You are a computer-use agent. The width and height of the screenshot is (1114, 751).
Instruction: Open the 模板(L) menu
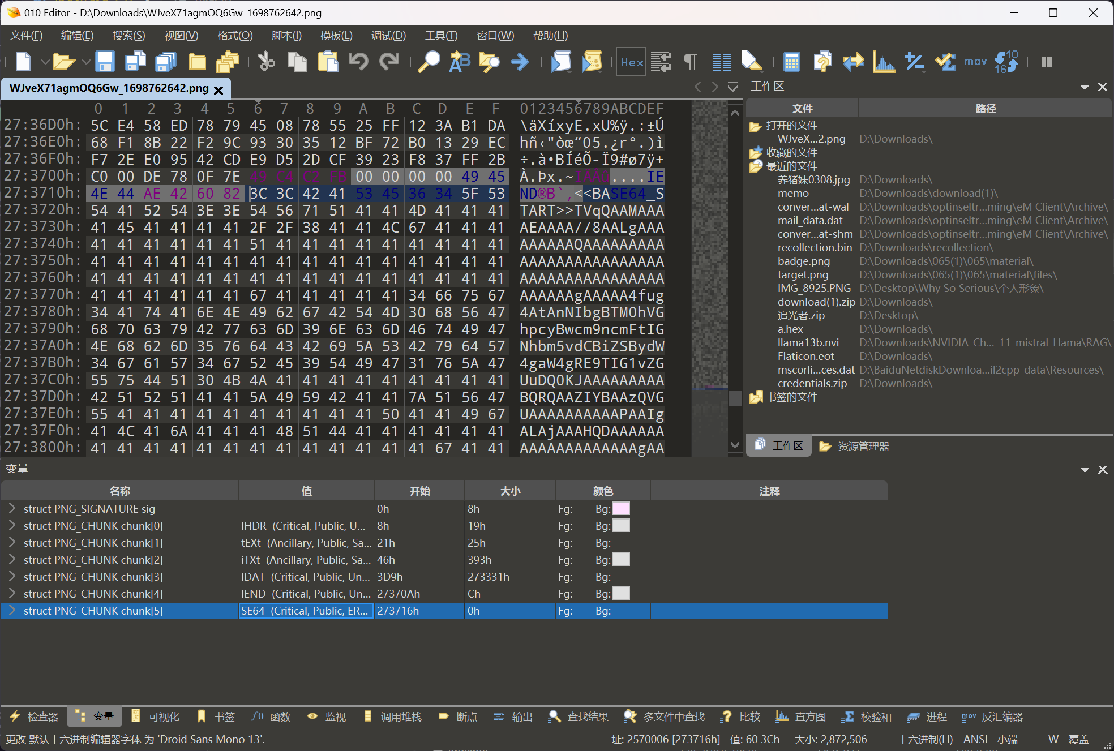coord(336,36)
